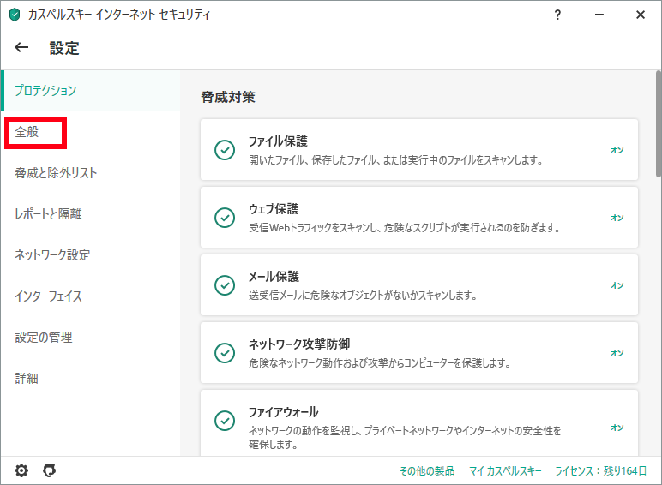Click the ファイル保護 checkmark status icon

pos(225,150)
